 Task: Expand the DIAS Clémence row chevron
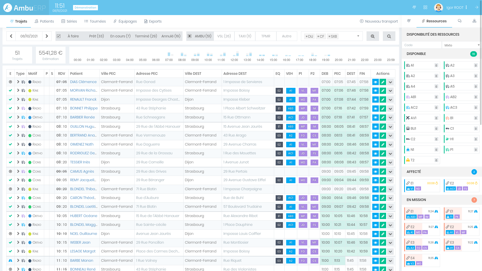pos(18,82)
